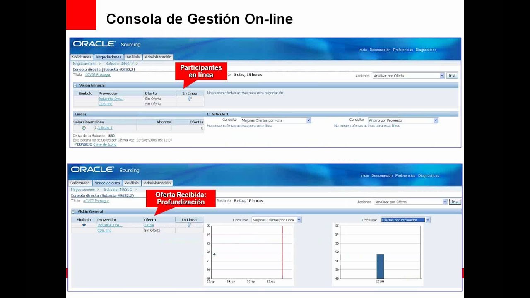Collapse Visión General in the lower console
This screenshot has width=530, height=298.
[x=73, y=211]
